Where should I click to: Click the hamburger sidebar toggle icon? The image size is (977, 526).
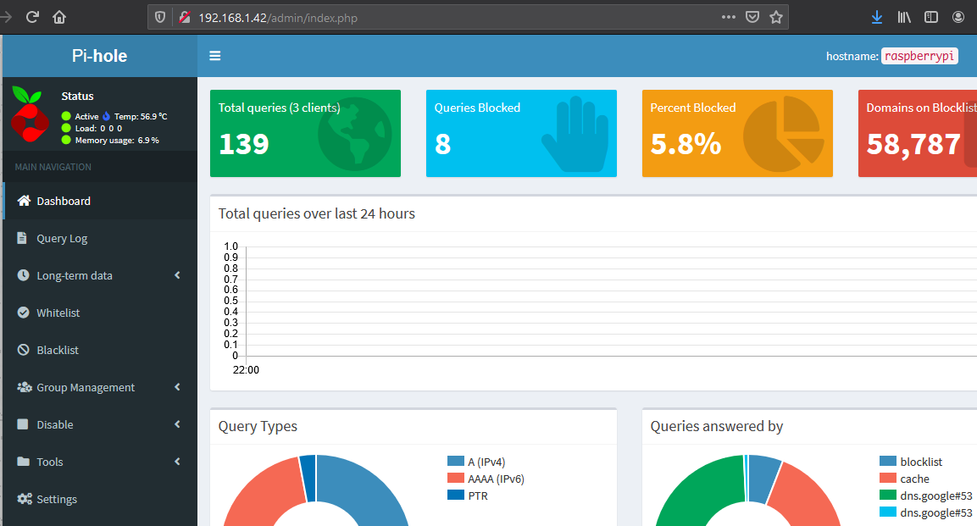point(215,56)
